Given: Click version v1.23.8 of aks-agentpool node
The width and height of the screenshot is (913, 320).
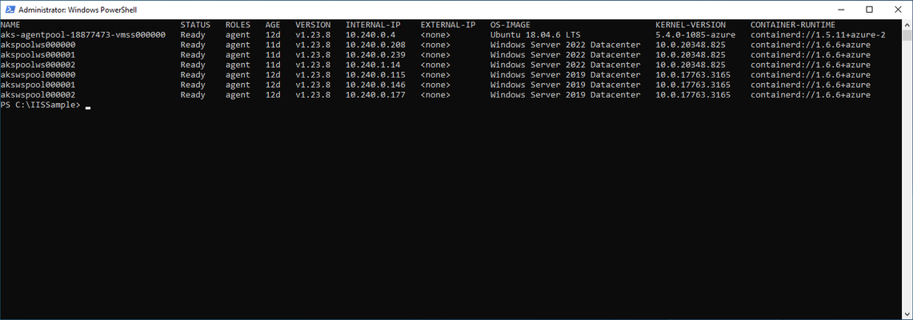Looking at the screenshot, I should [313, 35].
